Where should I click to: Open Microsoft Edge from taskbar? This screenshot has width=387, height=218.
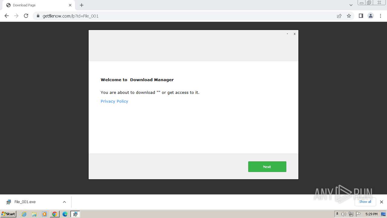click(x=65, y=214)
